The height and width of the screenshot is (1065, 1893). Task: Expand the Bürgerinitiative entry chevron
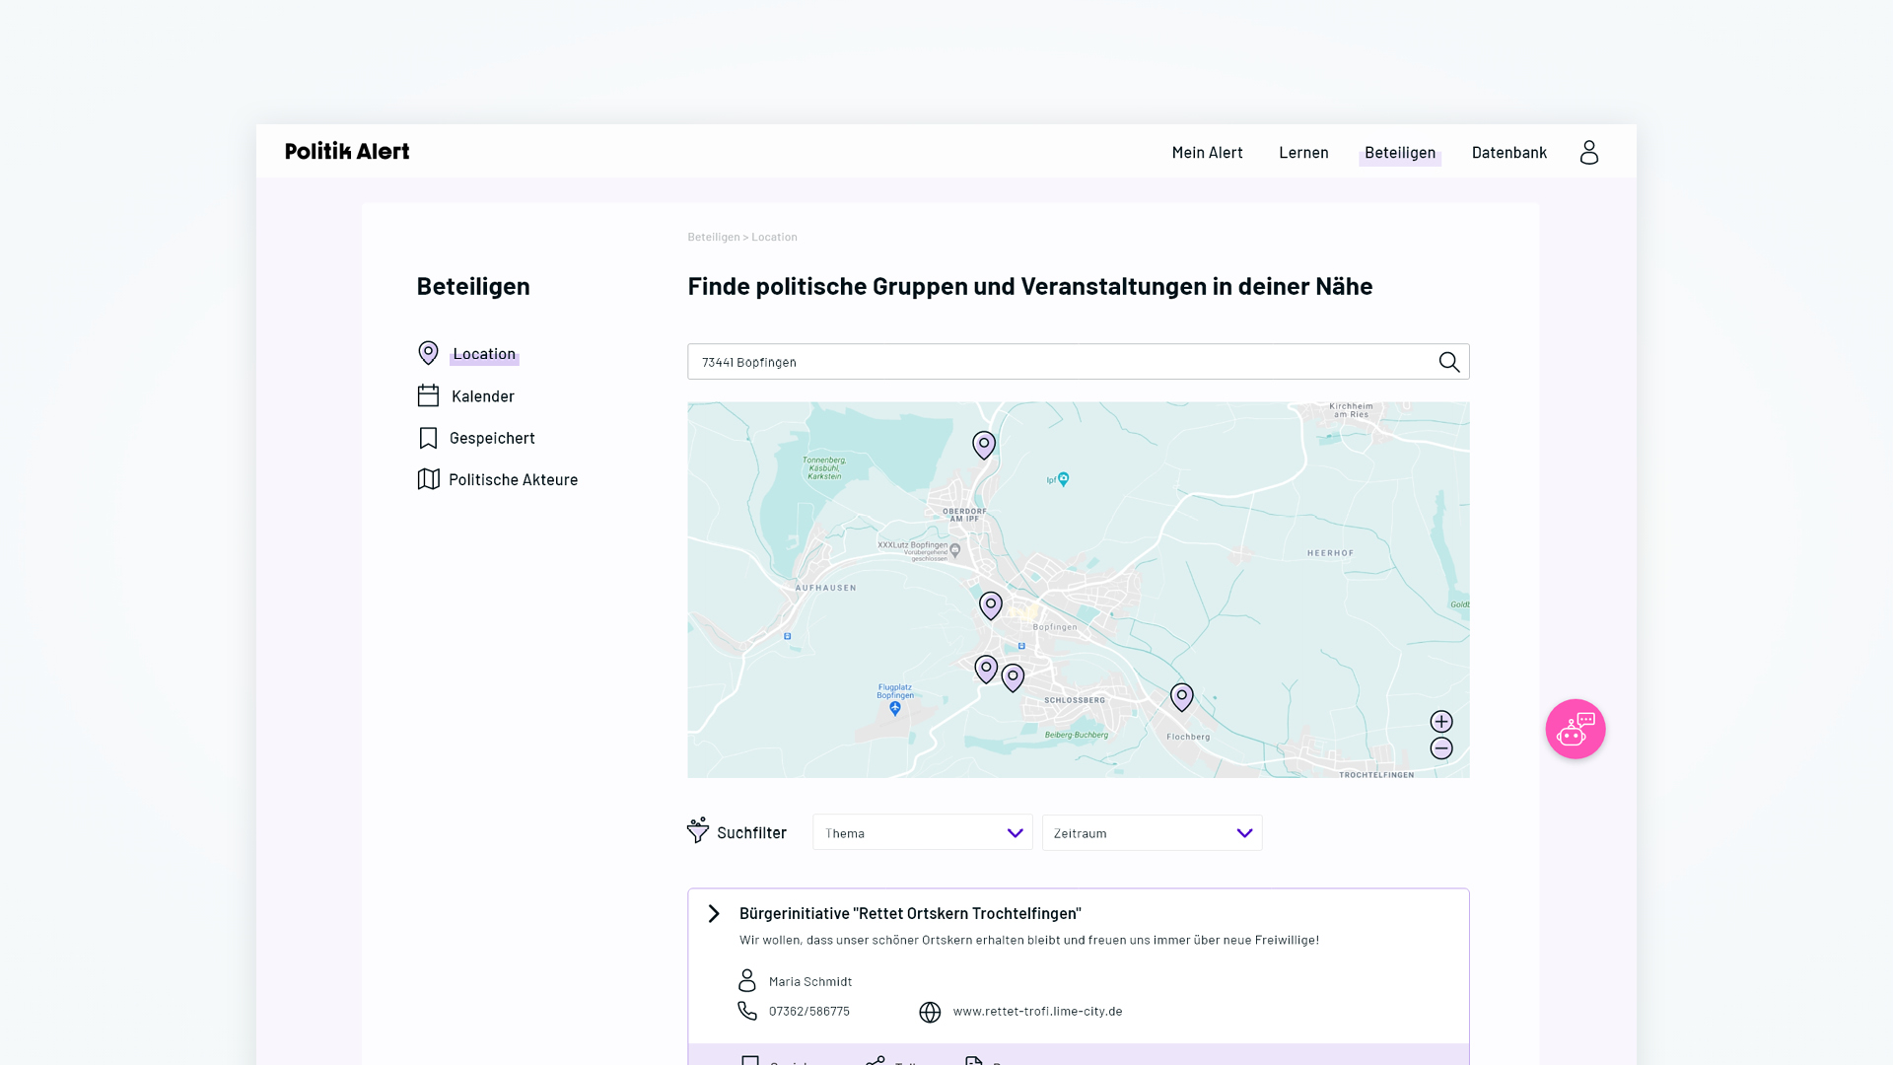tap(714, 914)
